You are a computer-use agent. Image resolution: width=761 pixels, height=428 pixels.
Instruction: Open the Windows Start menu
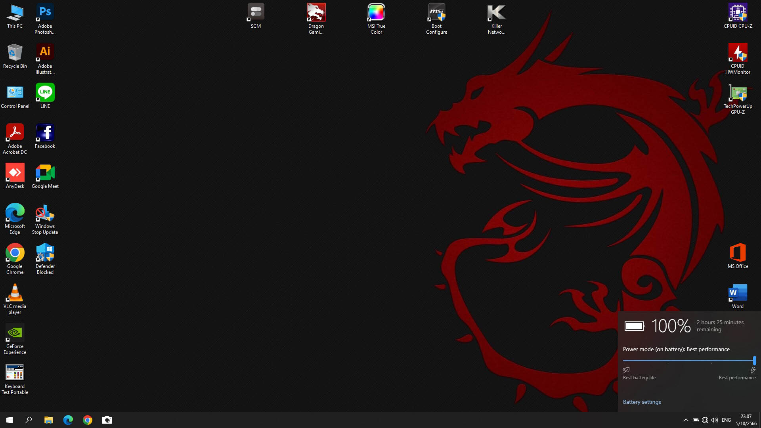(10, 420)
